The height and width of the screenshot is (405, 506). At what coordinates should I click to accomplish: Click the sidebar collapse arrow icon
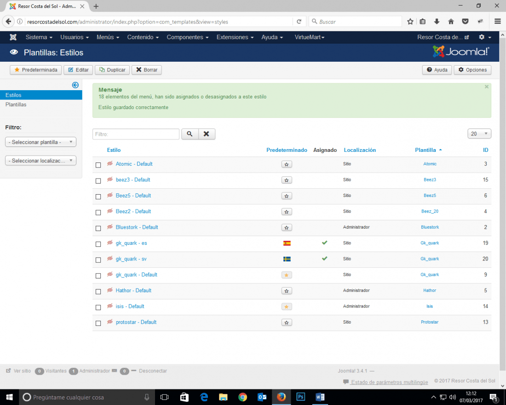coord(75,85)
